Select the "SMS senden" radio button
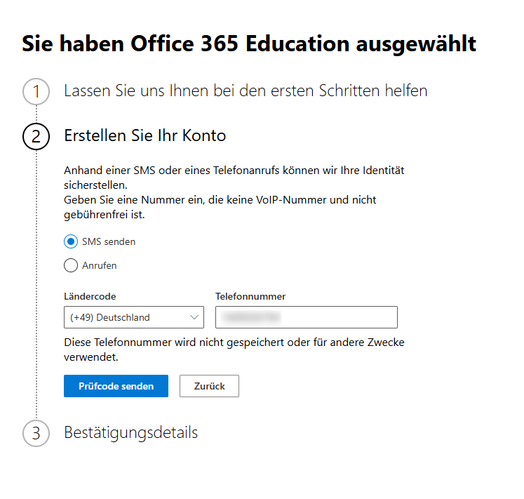The image size is (524, 499). point(70,241)
